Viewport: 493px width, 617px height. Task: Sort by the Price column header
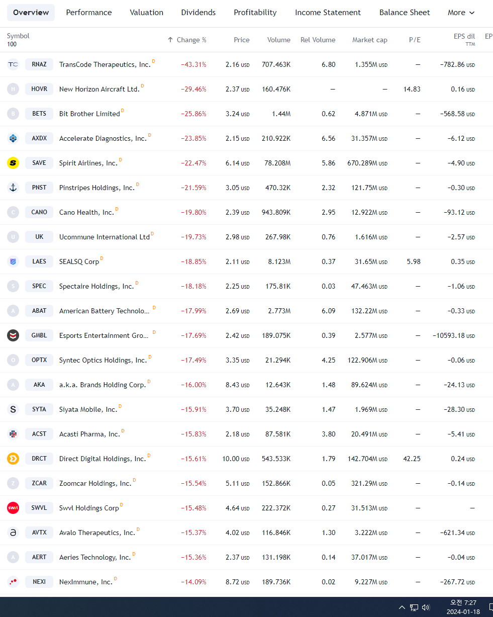242,40
